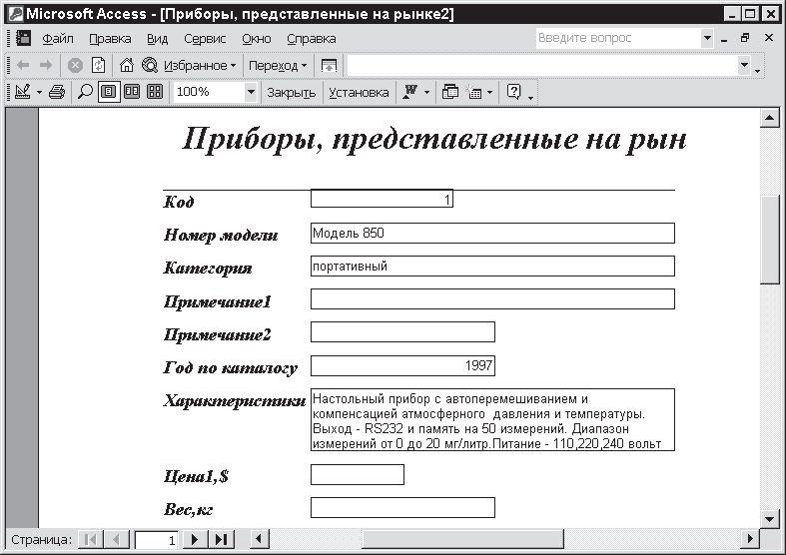Click the Установка page setup button
Screen dimensions: 786x555
pos(359,92)
